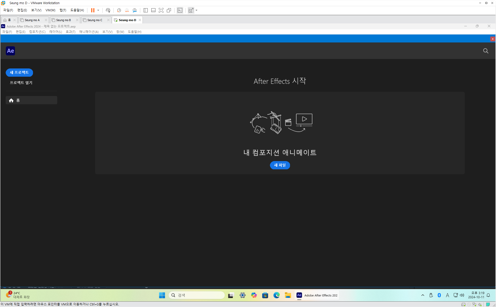Open After Effects 도움말(H) menu
This screenshot has width=496, height=307.
coord(135,32)
